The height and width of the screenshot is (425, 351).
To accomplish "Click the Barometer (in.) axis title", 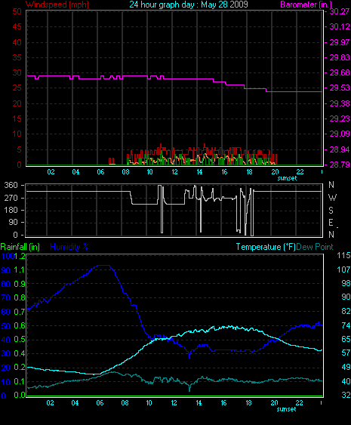I will click(306, 5).
